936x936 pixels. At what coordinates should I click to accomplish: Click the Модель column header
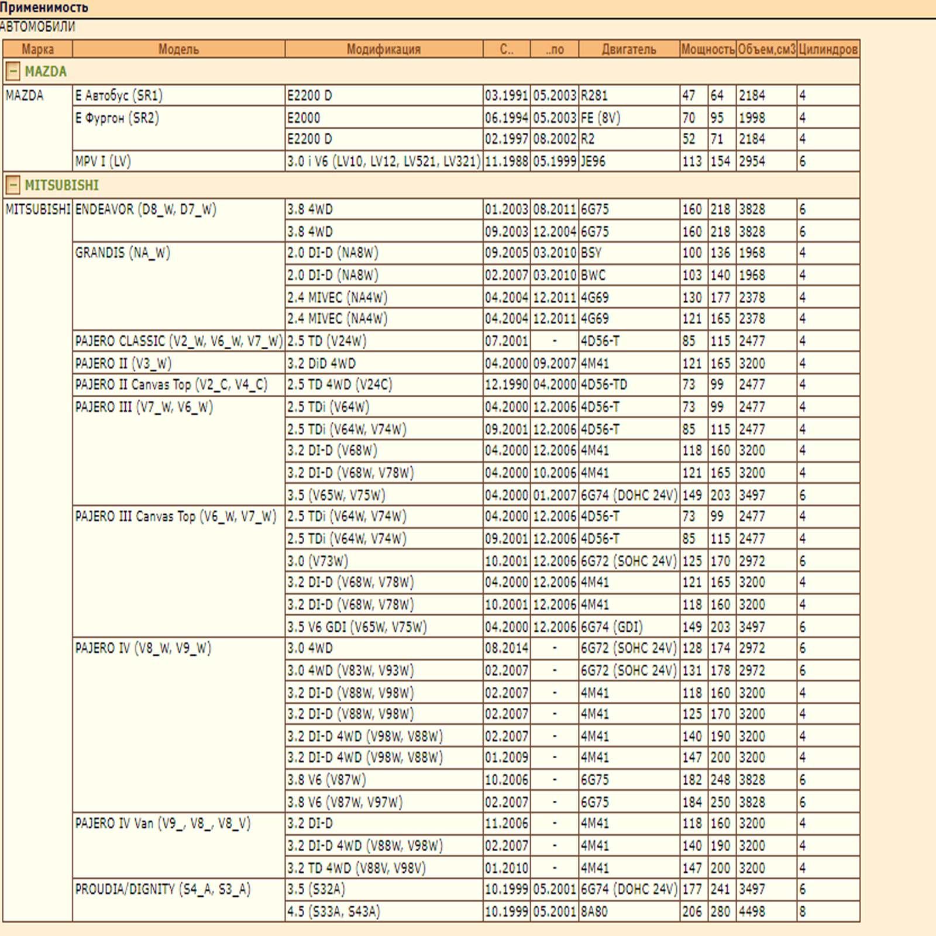point(178,49)
